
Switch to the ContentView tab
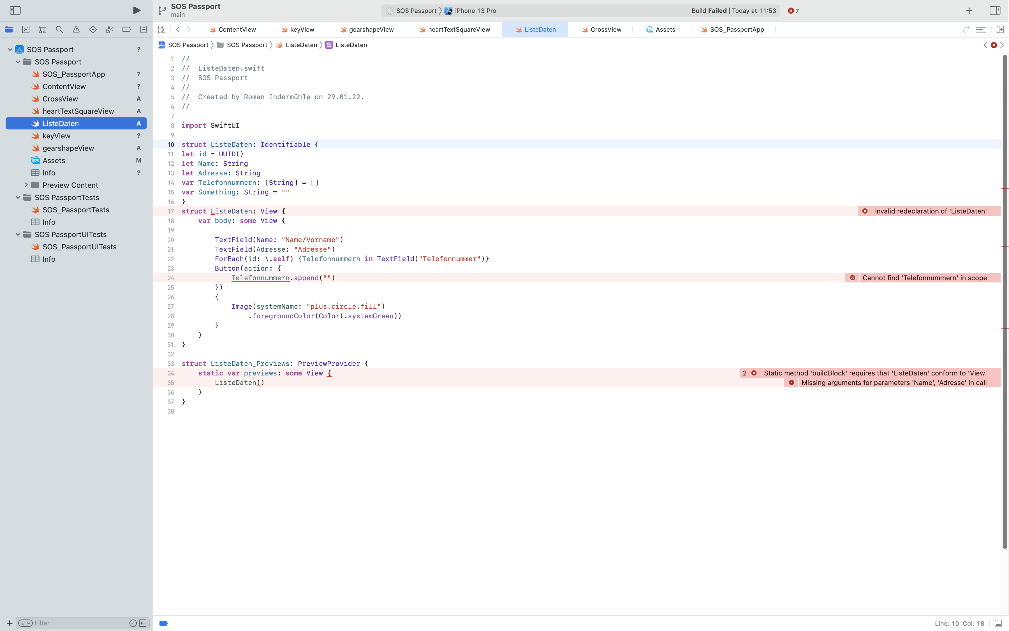coord(237,30)
